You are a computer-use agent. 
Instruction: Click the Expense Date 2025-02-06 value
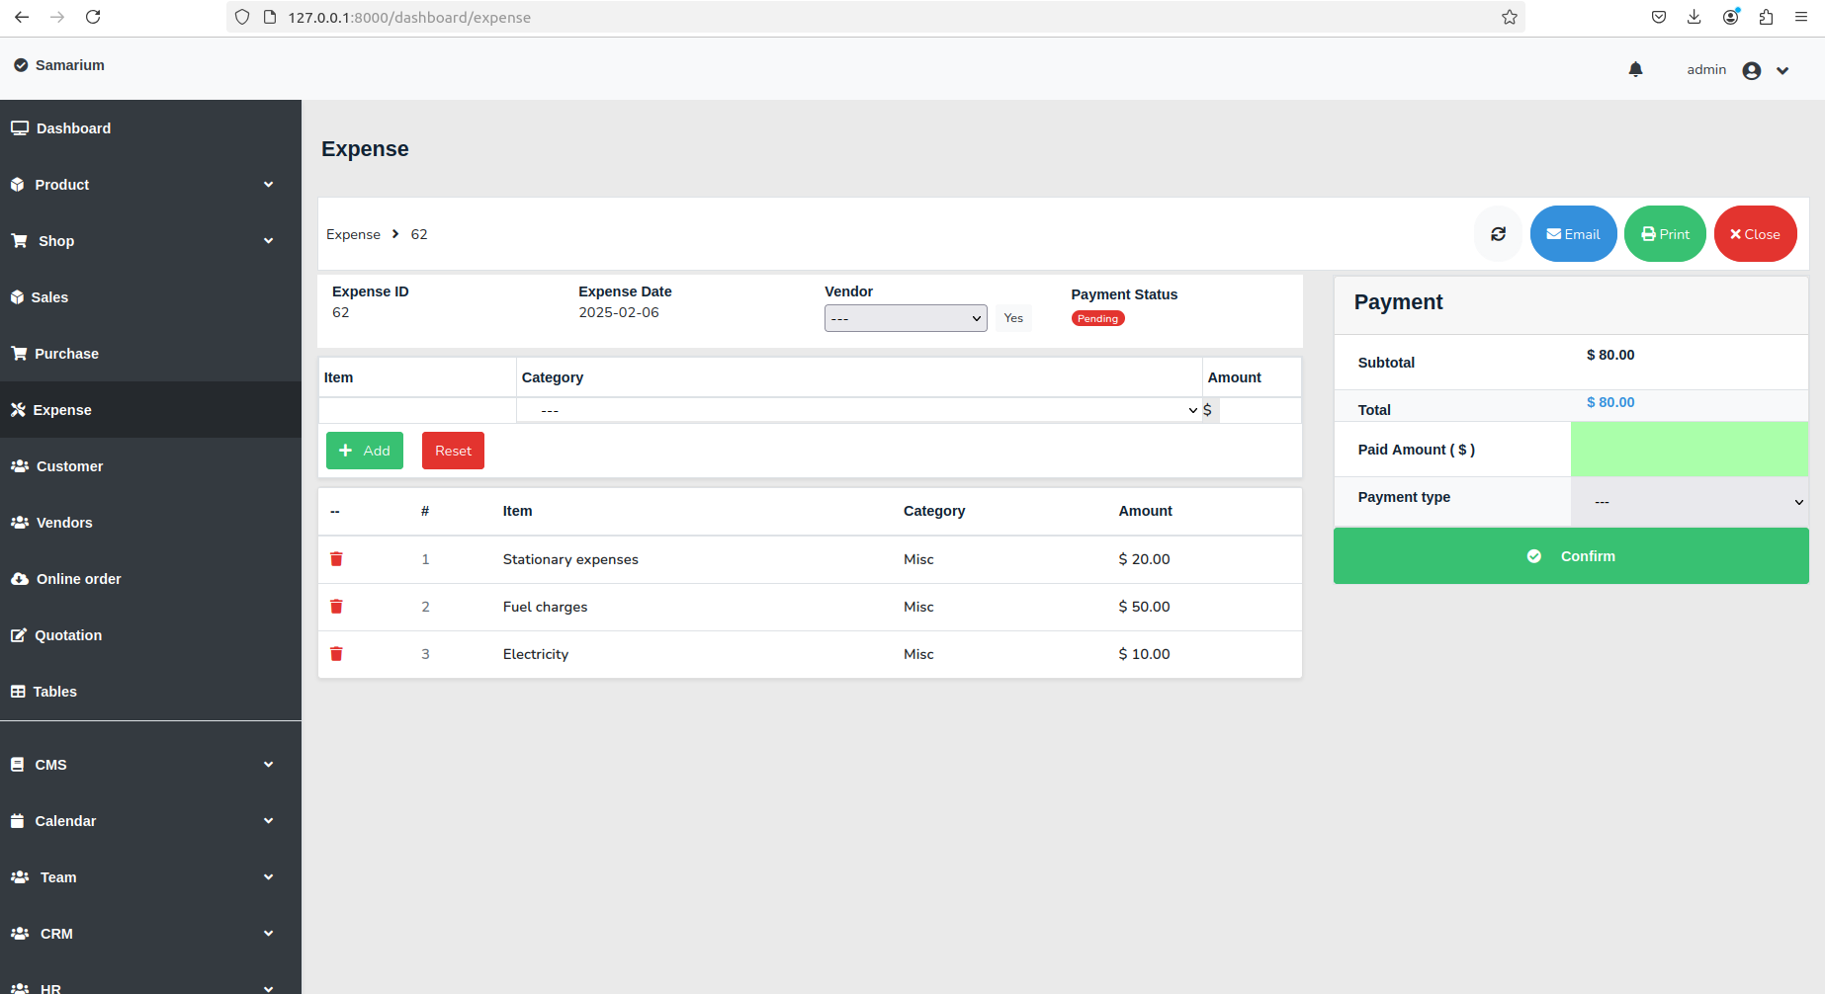pos(619,312)
